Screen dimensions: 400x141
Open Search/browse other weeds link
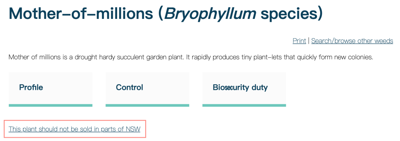352,41
